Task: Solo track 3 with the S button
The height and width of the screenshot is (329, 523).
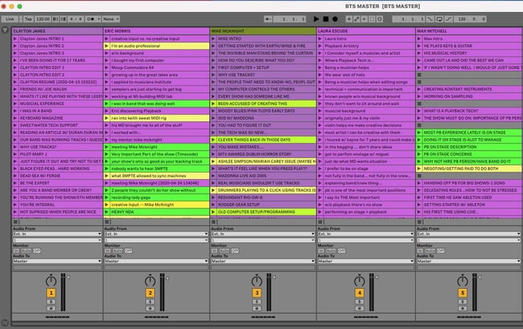Action: 257,302
